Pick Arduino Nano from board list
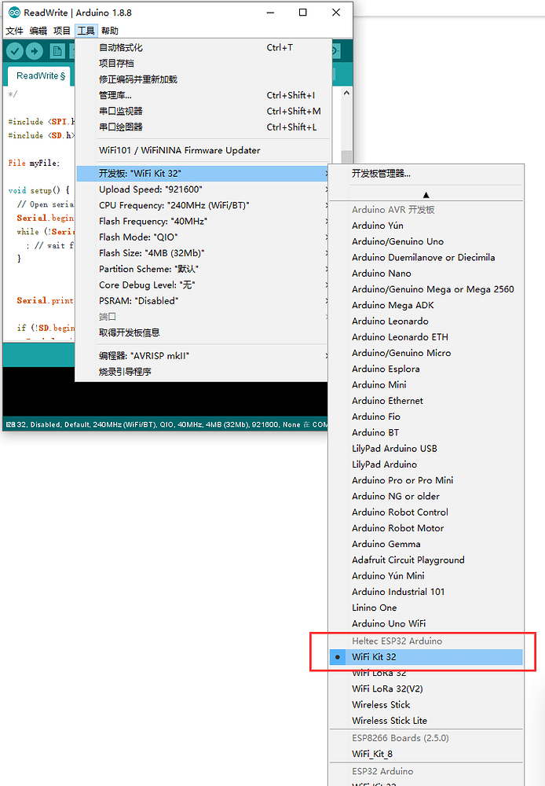 [x=381, y=274]
